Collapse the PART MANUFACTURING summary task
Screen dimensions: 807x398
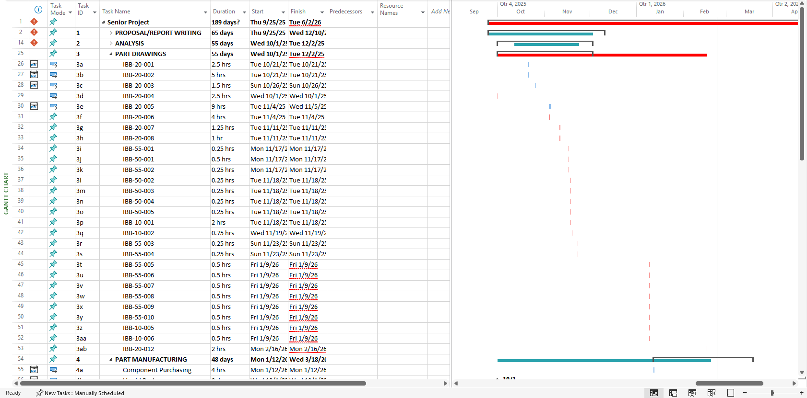click(x=111, y=360)
